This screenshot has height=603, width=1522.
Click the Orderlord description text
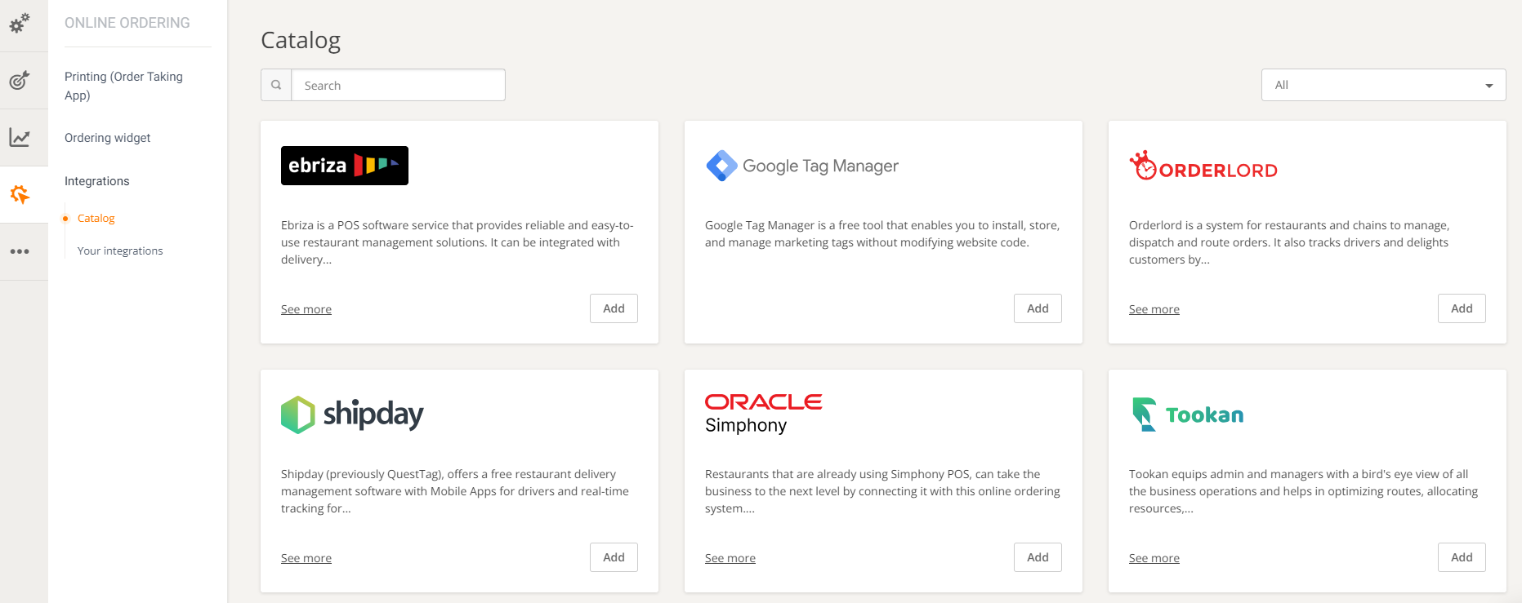click(x=1289, y=242)
